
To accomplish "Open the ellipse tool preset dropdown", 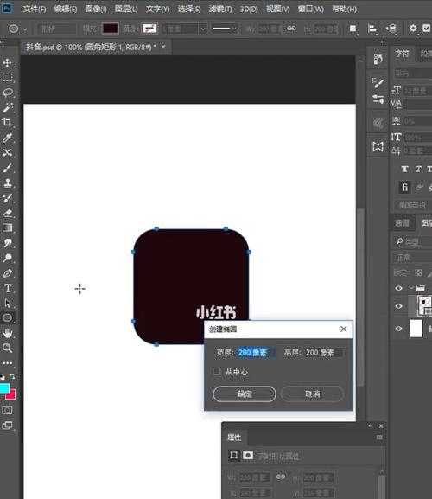I will point(17,29).
